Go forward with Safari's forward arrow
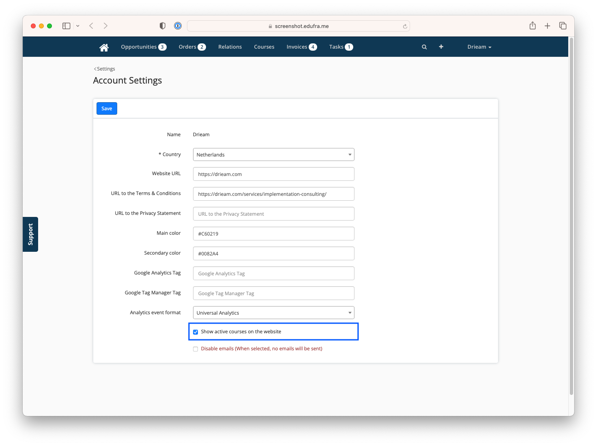The width and height of the screenshot is (597, 446). (x=105, y=26)
